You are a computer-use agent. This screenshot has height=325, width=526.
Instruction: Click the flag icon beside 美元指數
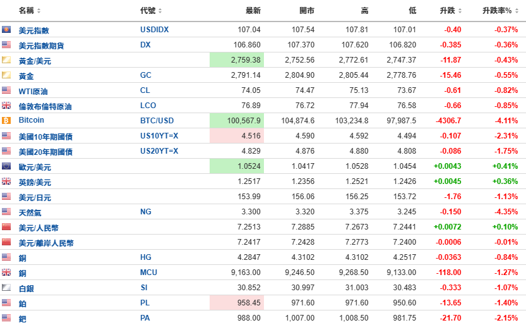tap(6, 30)
